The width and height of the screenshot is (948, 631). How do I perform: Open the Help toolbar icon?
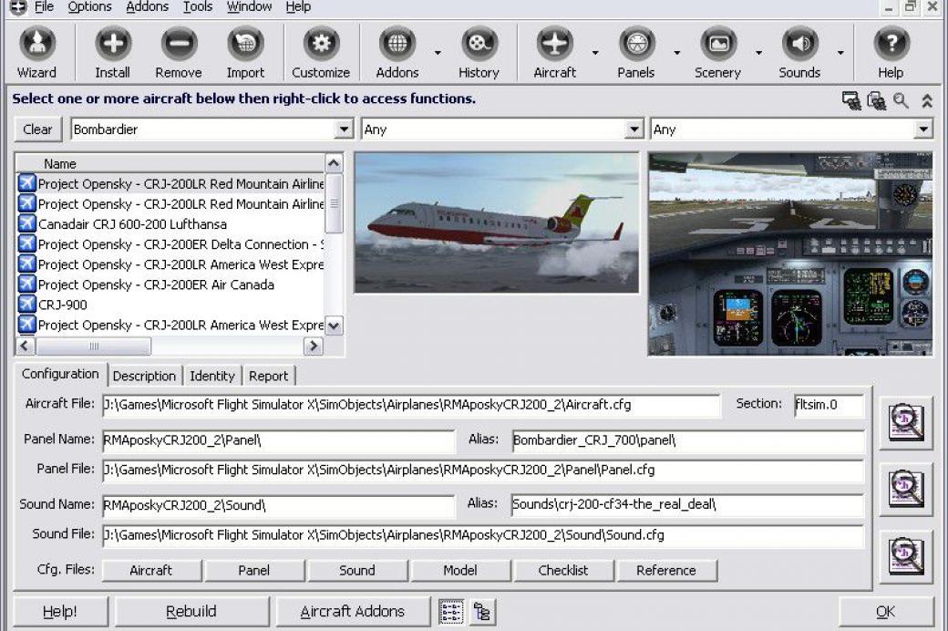[x=891, y=53]
